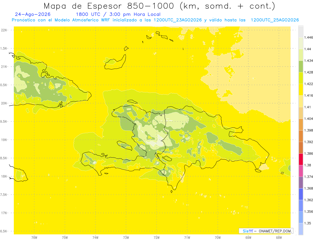Click the 76W longitude axis label
The image size is (313, 241).
point(34,237)
